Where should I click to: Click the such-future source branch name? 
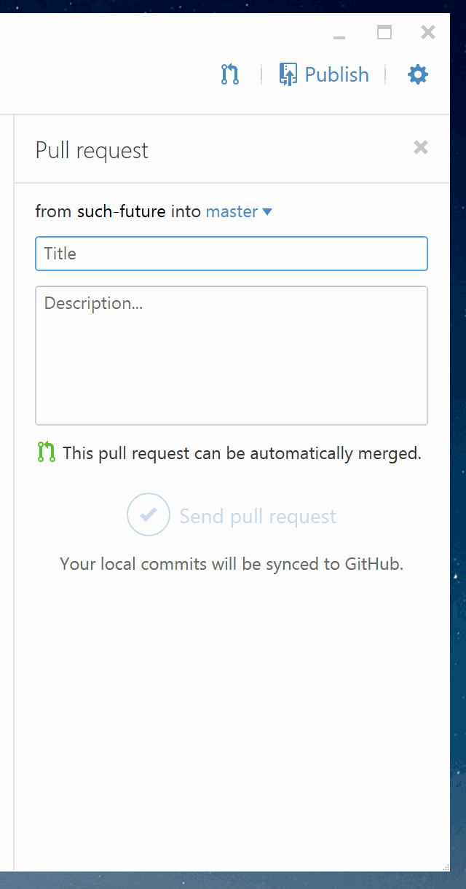[121, 211]
